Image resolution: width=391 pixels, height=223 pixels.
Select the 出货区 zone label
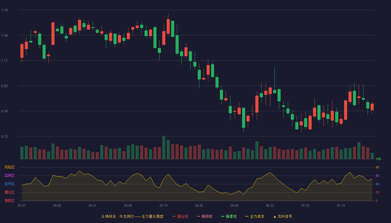click(9, 176)
